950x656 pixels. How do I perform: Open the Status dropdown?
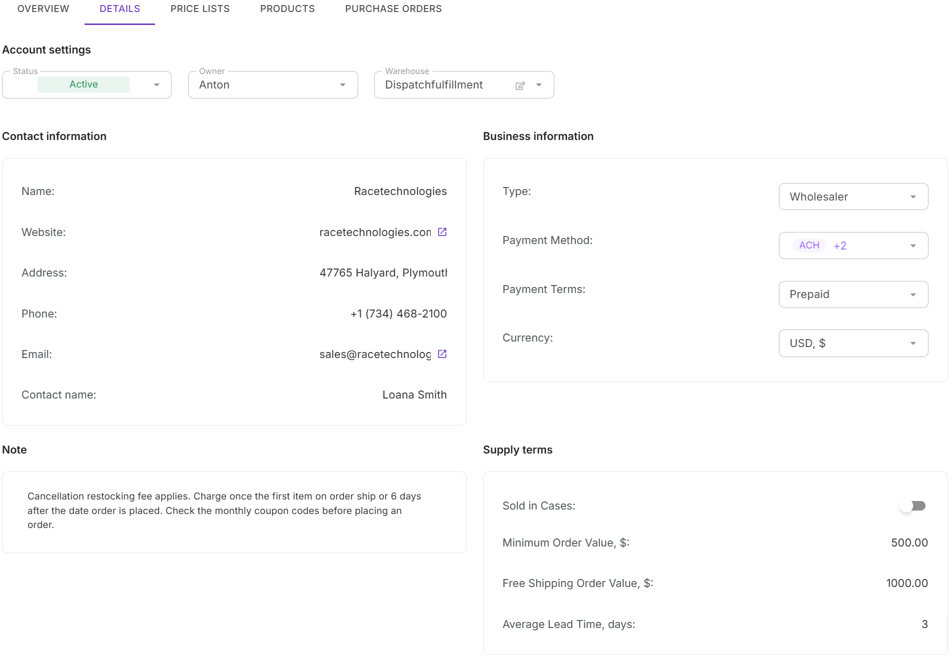click(87, 84)
